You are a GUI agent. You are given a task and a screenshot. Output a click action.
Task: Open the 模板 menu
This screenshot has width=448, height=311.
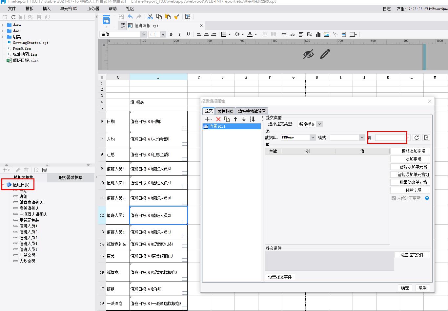pos(29,9)
